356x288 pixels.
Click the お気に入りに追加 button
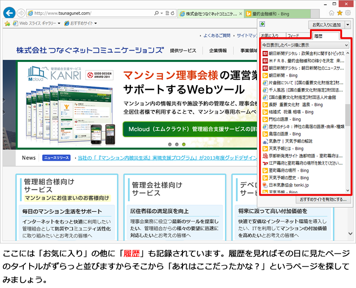click(x=326, y=25)
